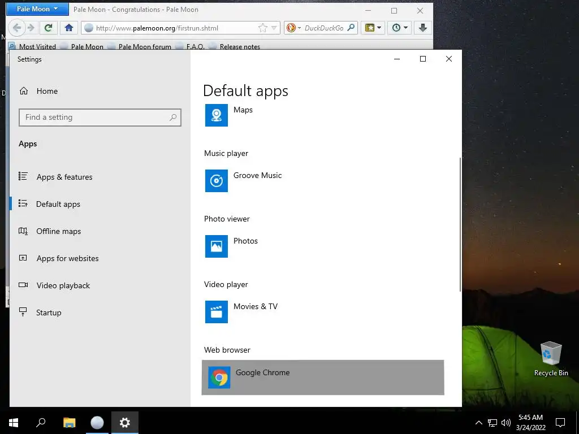Click the Apps & features list icon

(x=23, y=176)
